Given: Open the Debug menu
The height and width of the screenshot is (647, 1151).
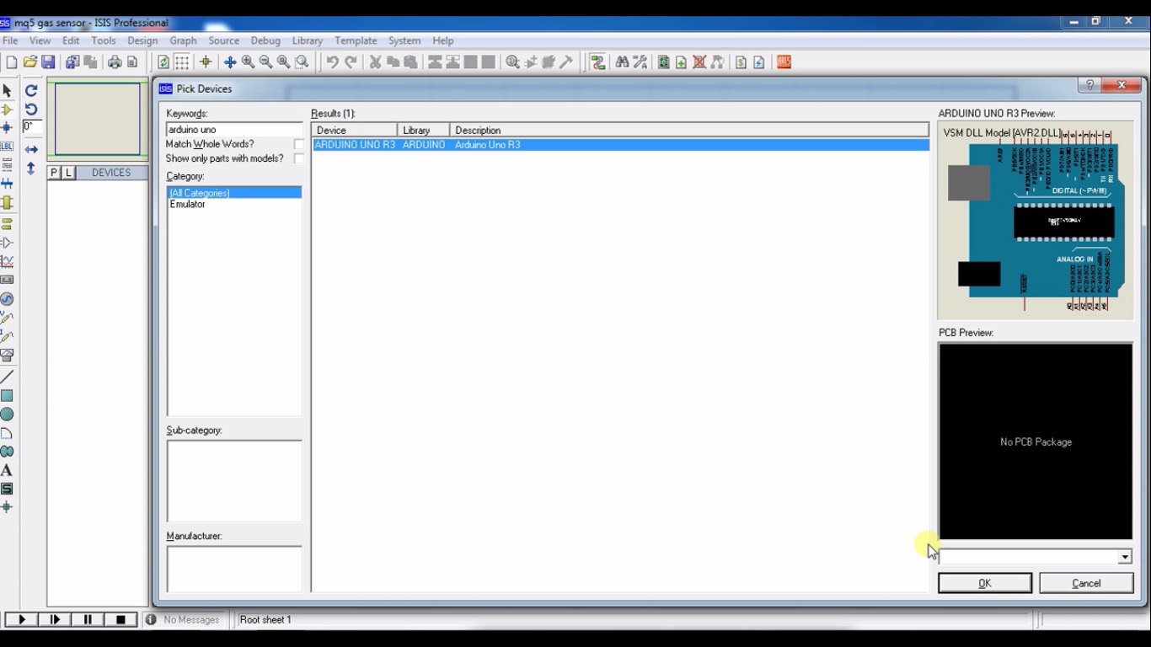Looking at the screenshot, I should (265, 40).
